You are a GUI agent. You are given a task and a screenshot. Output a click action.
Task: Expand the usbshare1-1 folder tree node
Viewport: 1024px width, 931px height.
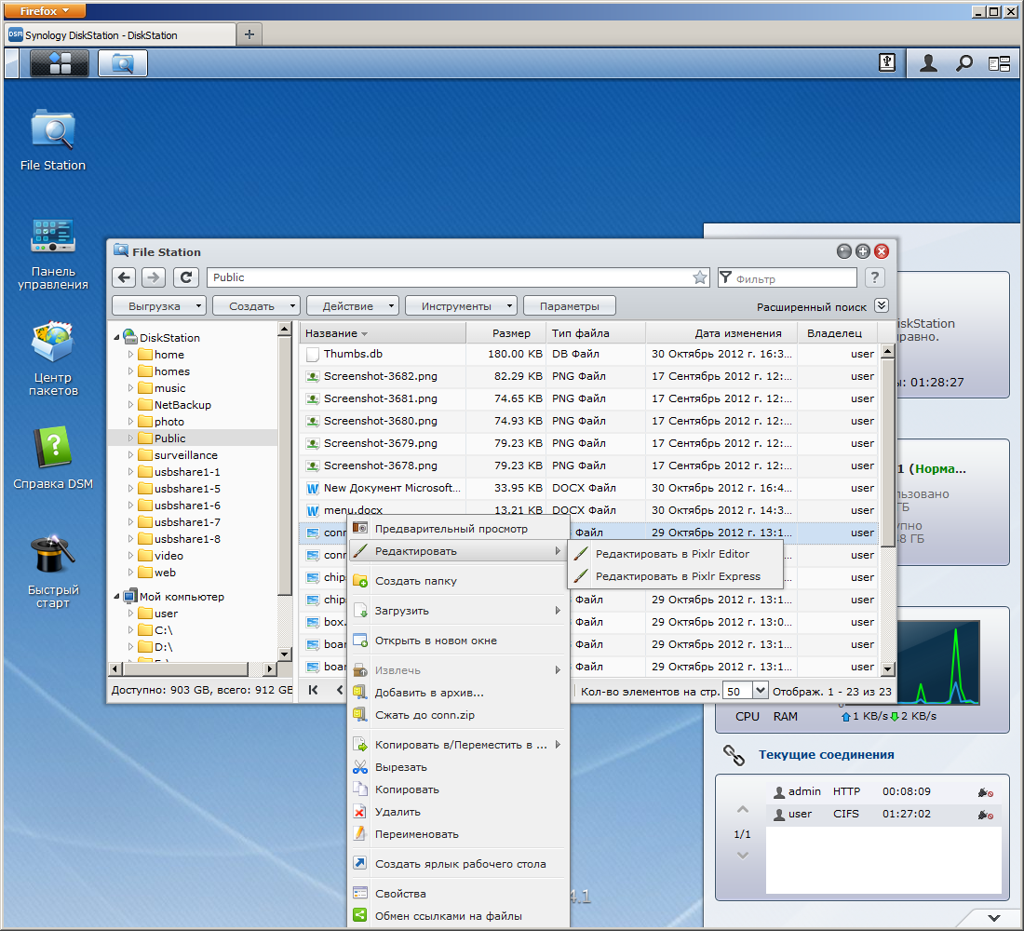[131, 472]
